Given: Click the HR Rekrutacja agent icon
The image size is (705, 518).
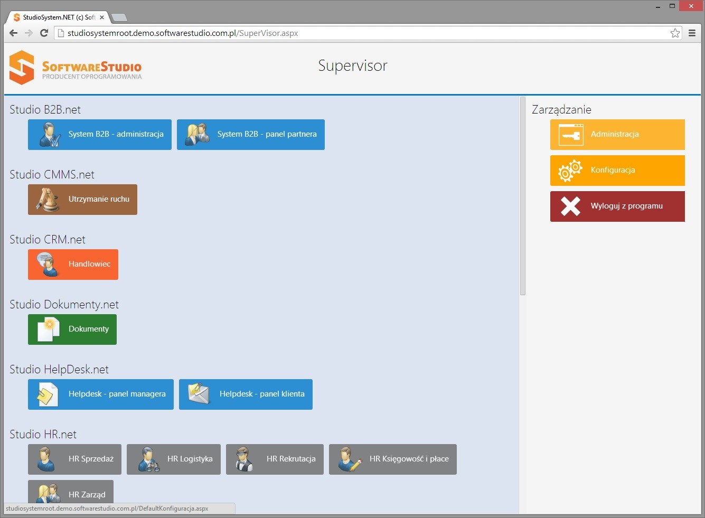Looking at the screenshot, I should pyautogui.click(x=244, y=459).
